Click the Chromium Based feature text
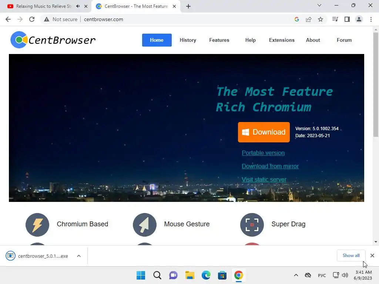Image resolution: width=379 pixels, height=284 pixels. [83, 224]
